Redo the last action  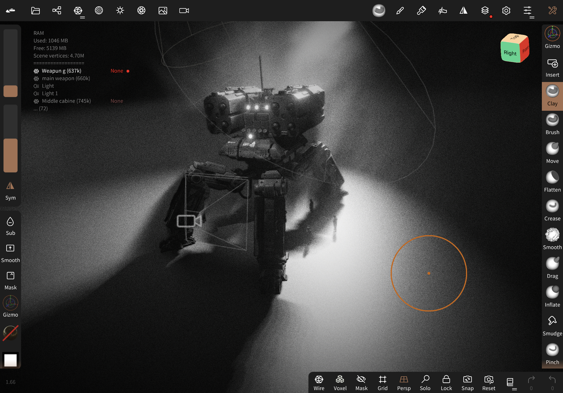click(x=531, y=383)
